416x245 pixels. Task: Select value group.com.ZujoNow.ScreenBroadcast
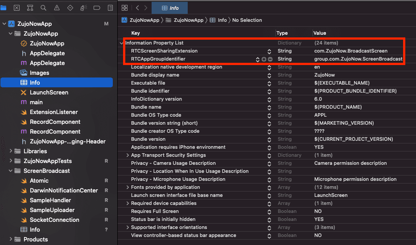[x=358, y=59]
